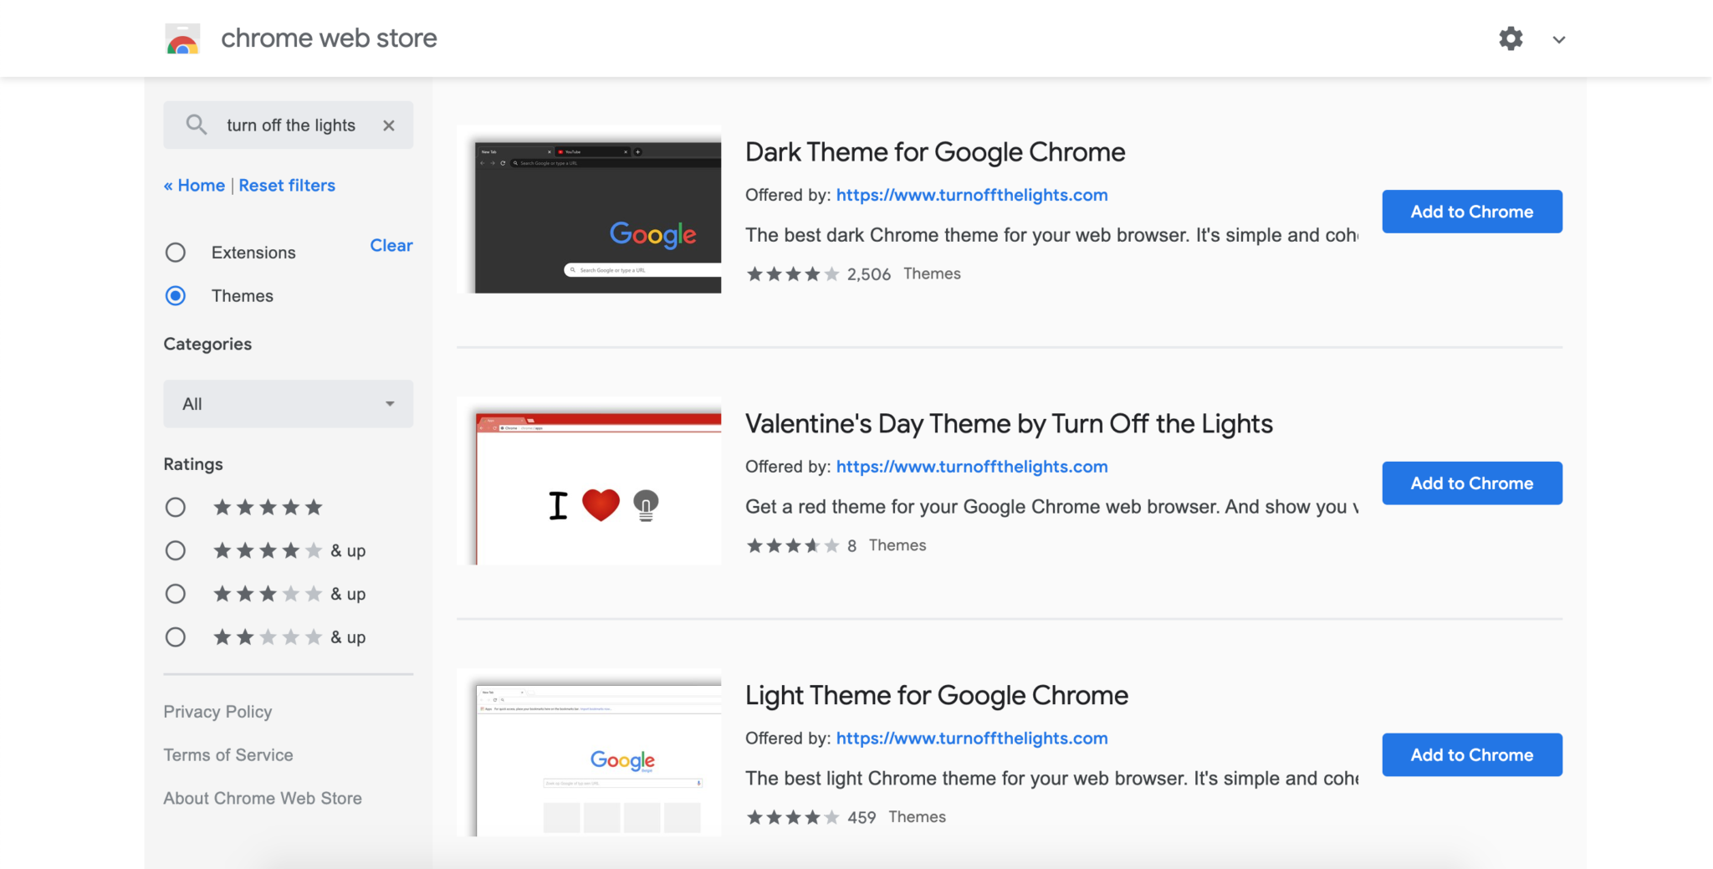Click Light Theme for Google Chrome title
Viewport: 1713px width, 869px height.
click(936, 696)
